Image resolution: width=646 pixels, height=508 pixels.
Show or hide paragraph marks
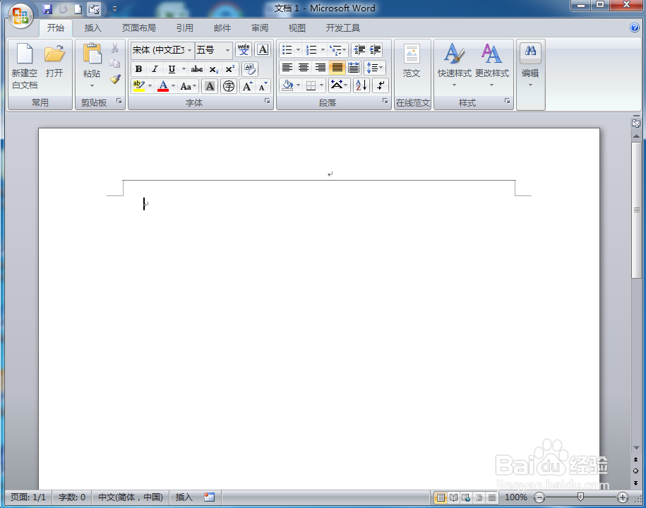pos(381,85)
